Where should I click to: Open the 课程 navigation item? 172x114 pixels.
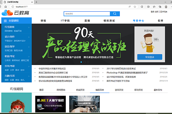(43, 21)
